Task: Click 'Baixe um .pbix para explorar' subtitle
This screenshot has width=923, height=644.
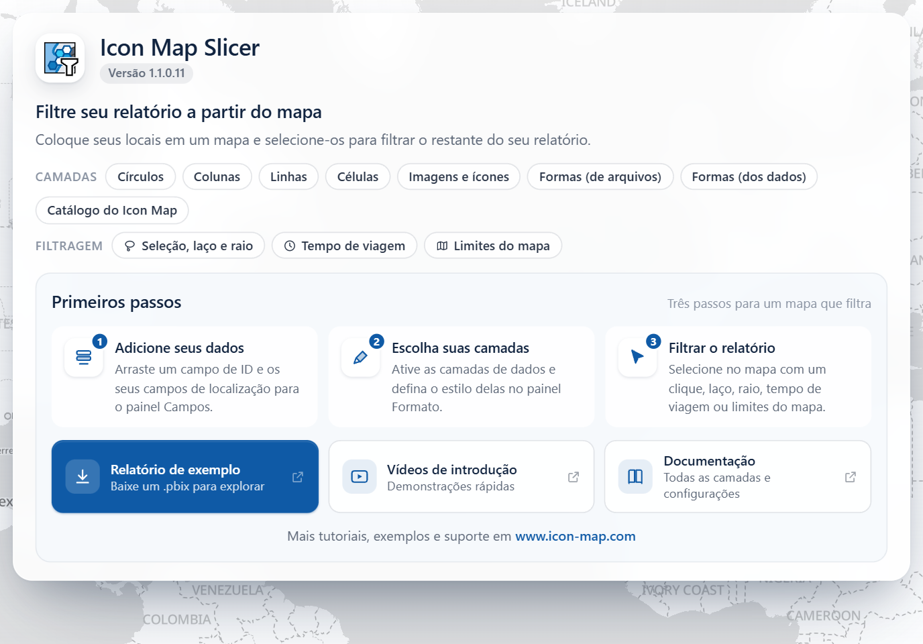Action: click(187, 486)
